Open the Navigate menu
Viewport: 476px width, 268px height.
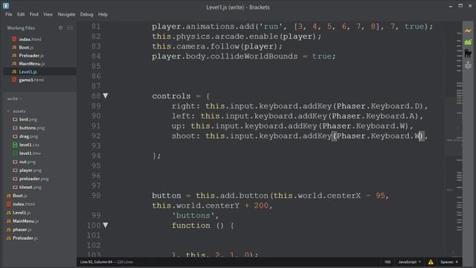(66, 14)
